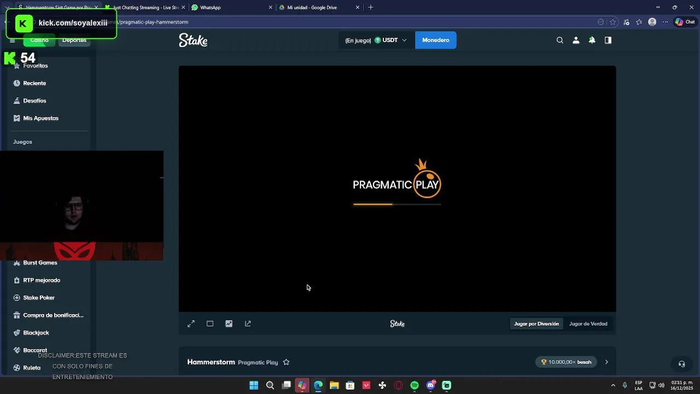700x394 pixels.
Task: Open the sidebar hamburger menu
Action: click(12, 40)
